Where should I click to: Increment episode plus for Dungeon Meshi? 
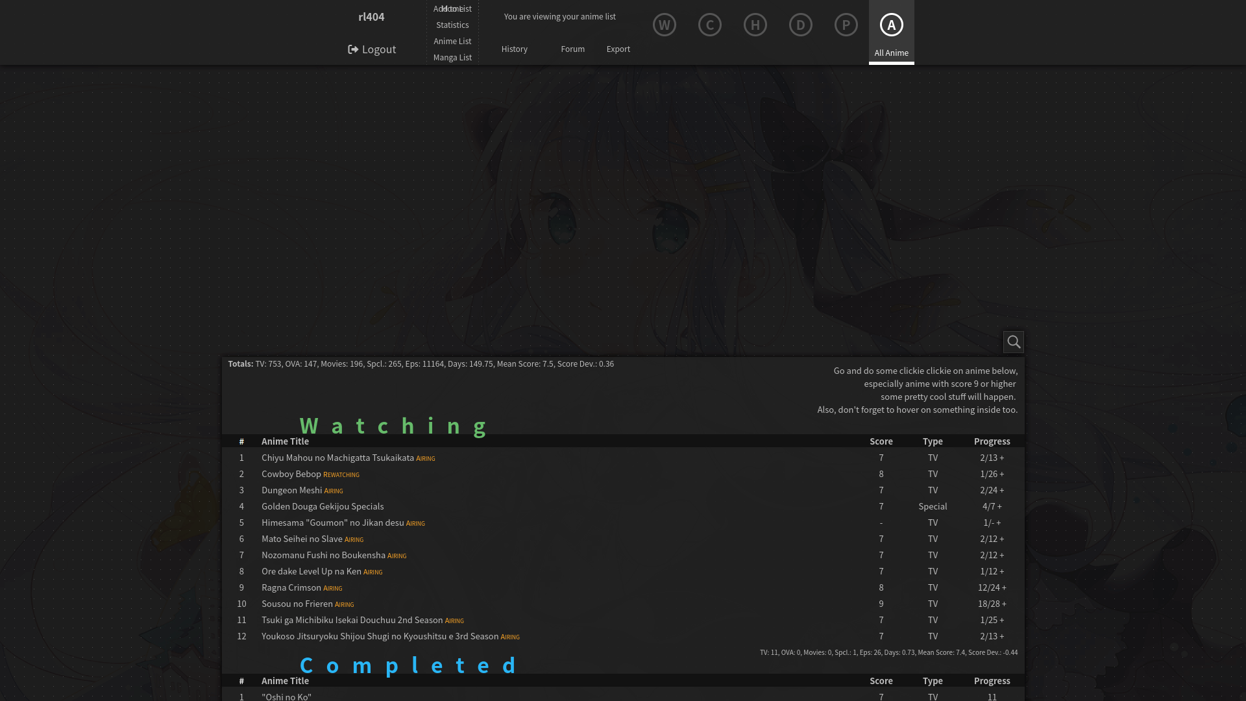(x=1002, y=490)
